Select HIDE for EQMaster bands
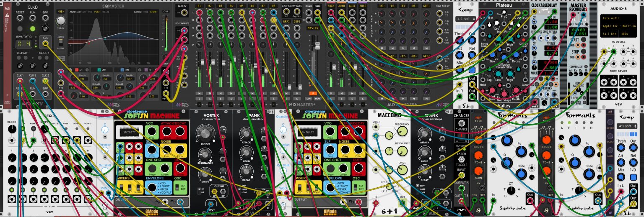Screen dimensions: 644x217 pyautogui.click(x=145, y=12)
